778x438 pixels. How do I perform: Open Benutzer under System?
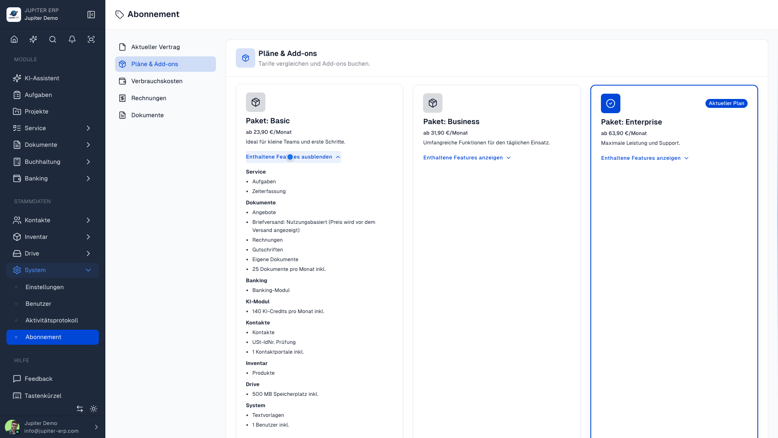53,304
